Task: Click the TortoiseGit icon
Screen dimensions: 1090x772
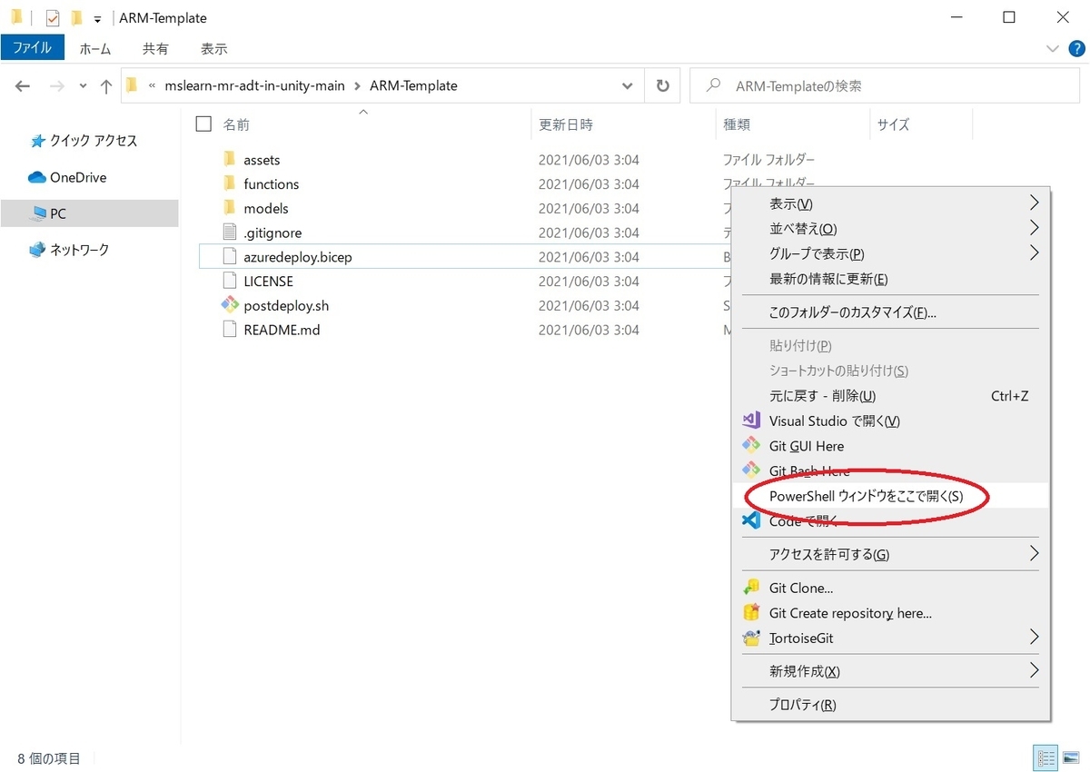Action: [751, 638]
